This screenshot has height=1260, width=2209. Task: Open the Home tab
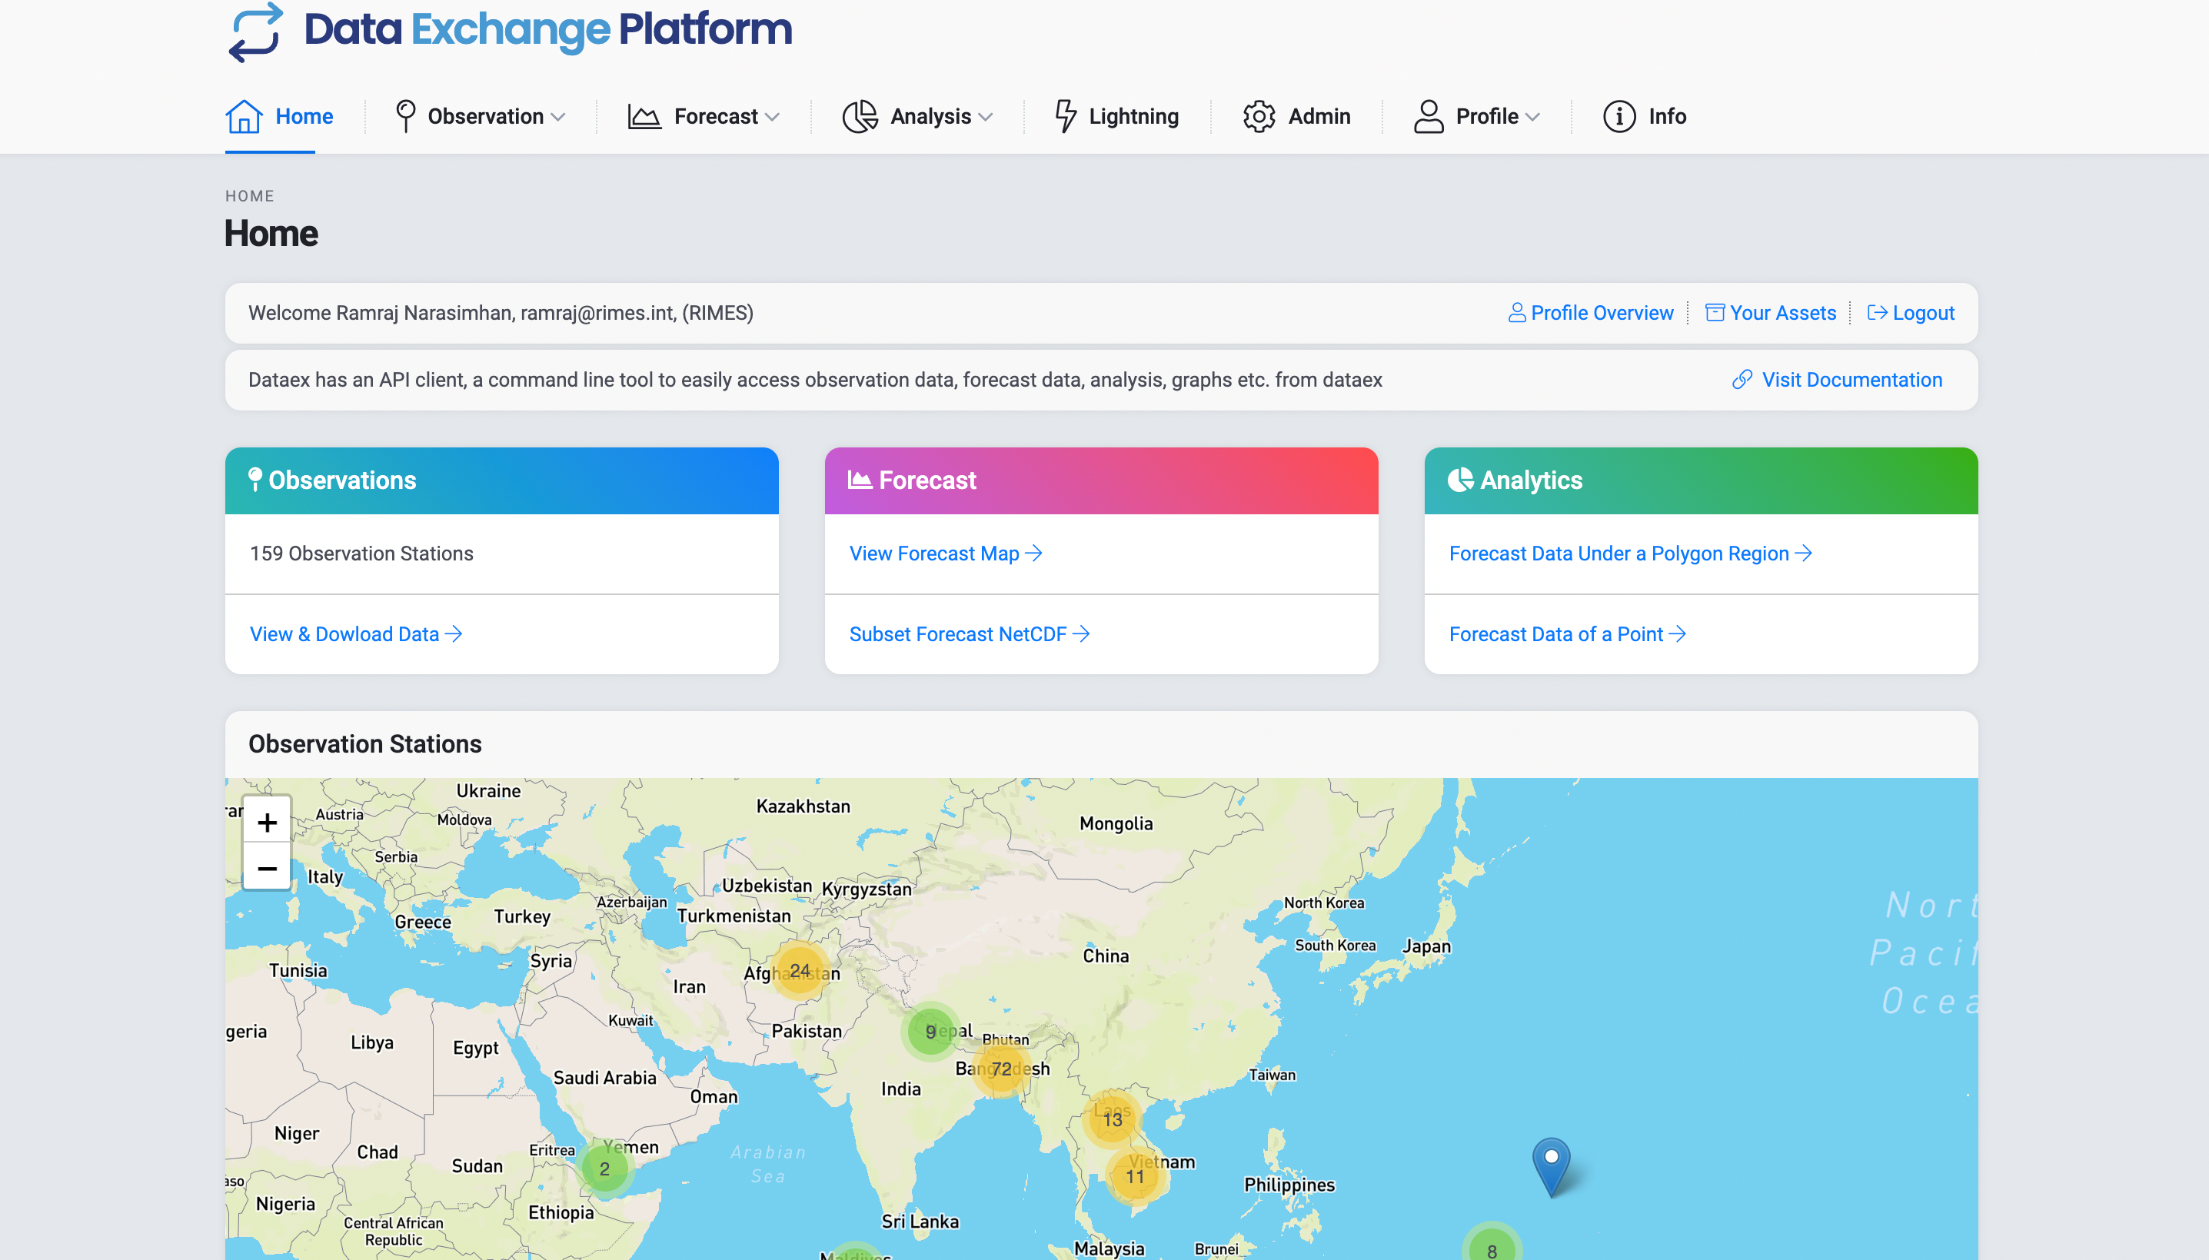coord(279,116)
